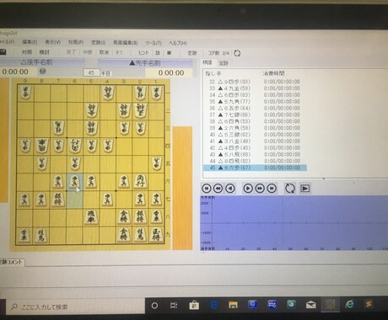Select the 角行 bishop piece on square 2六
This screenshot has height=320, width=388.
140,181
